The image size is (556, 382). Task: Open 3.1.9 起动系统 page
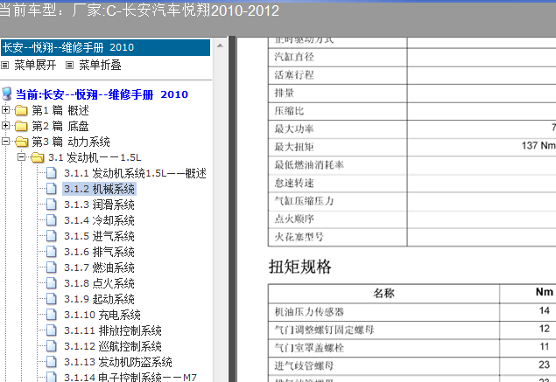coord(99,299)
